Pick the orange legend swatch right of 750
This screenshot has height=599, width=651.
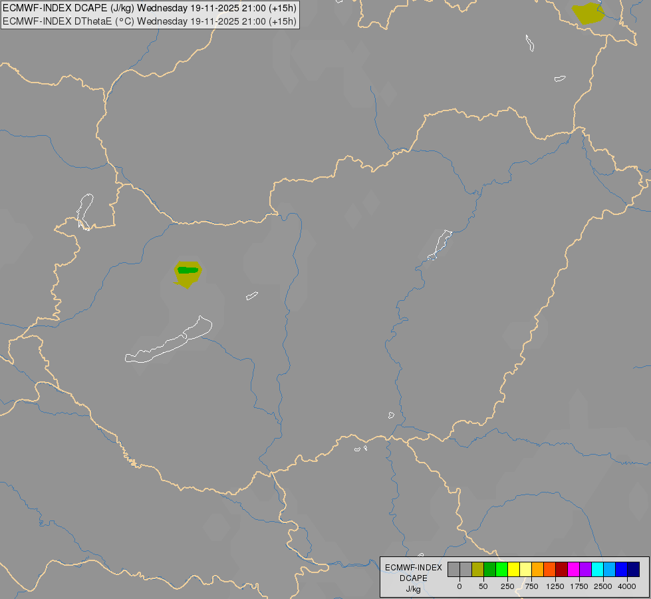coord(538,570)
